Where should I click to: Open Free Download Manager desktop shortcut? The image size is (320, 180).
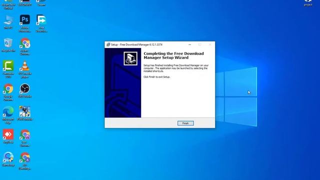point(41,23)
